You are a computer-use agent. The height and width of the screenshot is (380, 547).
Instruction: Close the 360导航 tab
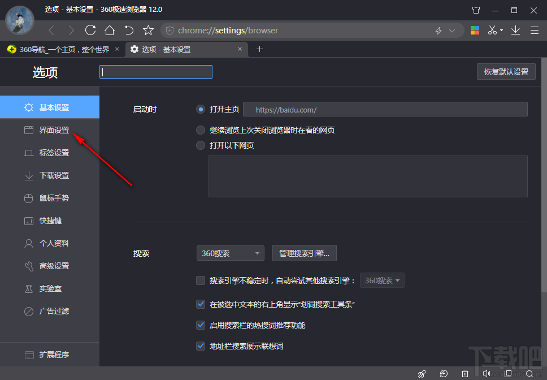click(117, 49)
